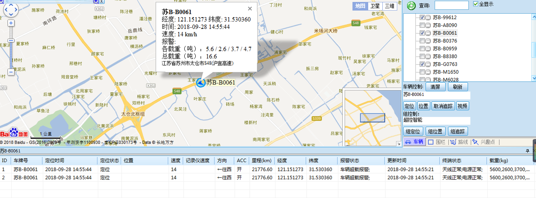
Task: Collapse the overview mini-map arrow
Action: (398, 143)
